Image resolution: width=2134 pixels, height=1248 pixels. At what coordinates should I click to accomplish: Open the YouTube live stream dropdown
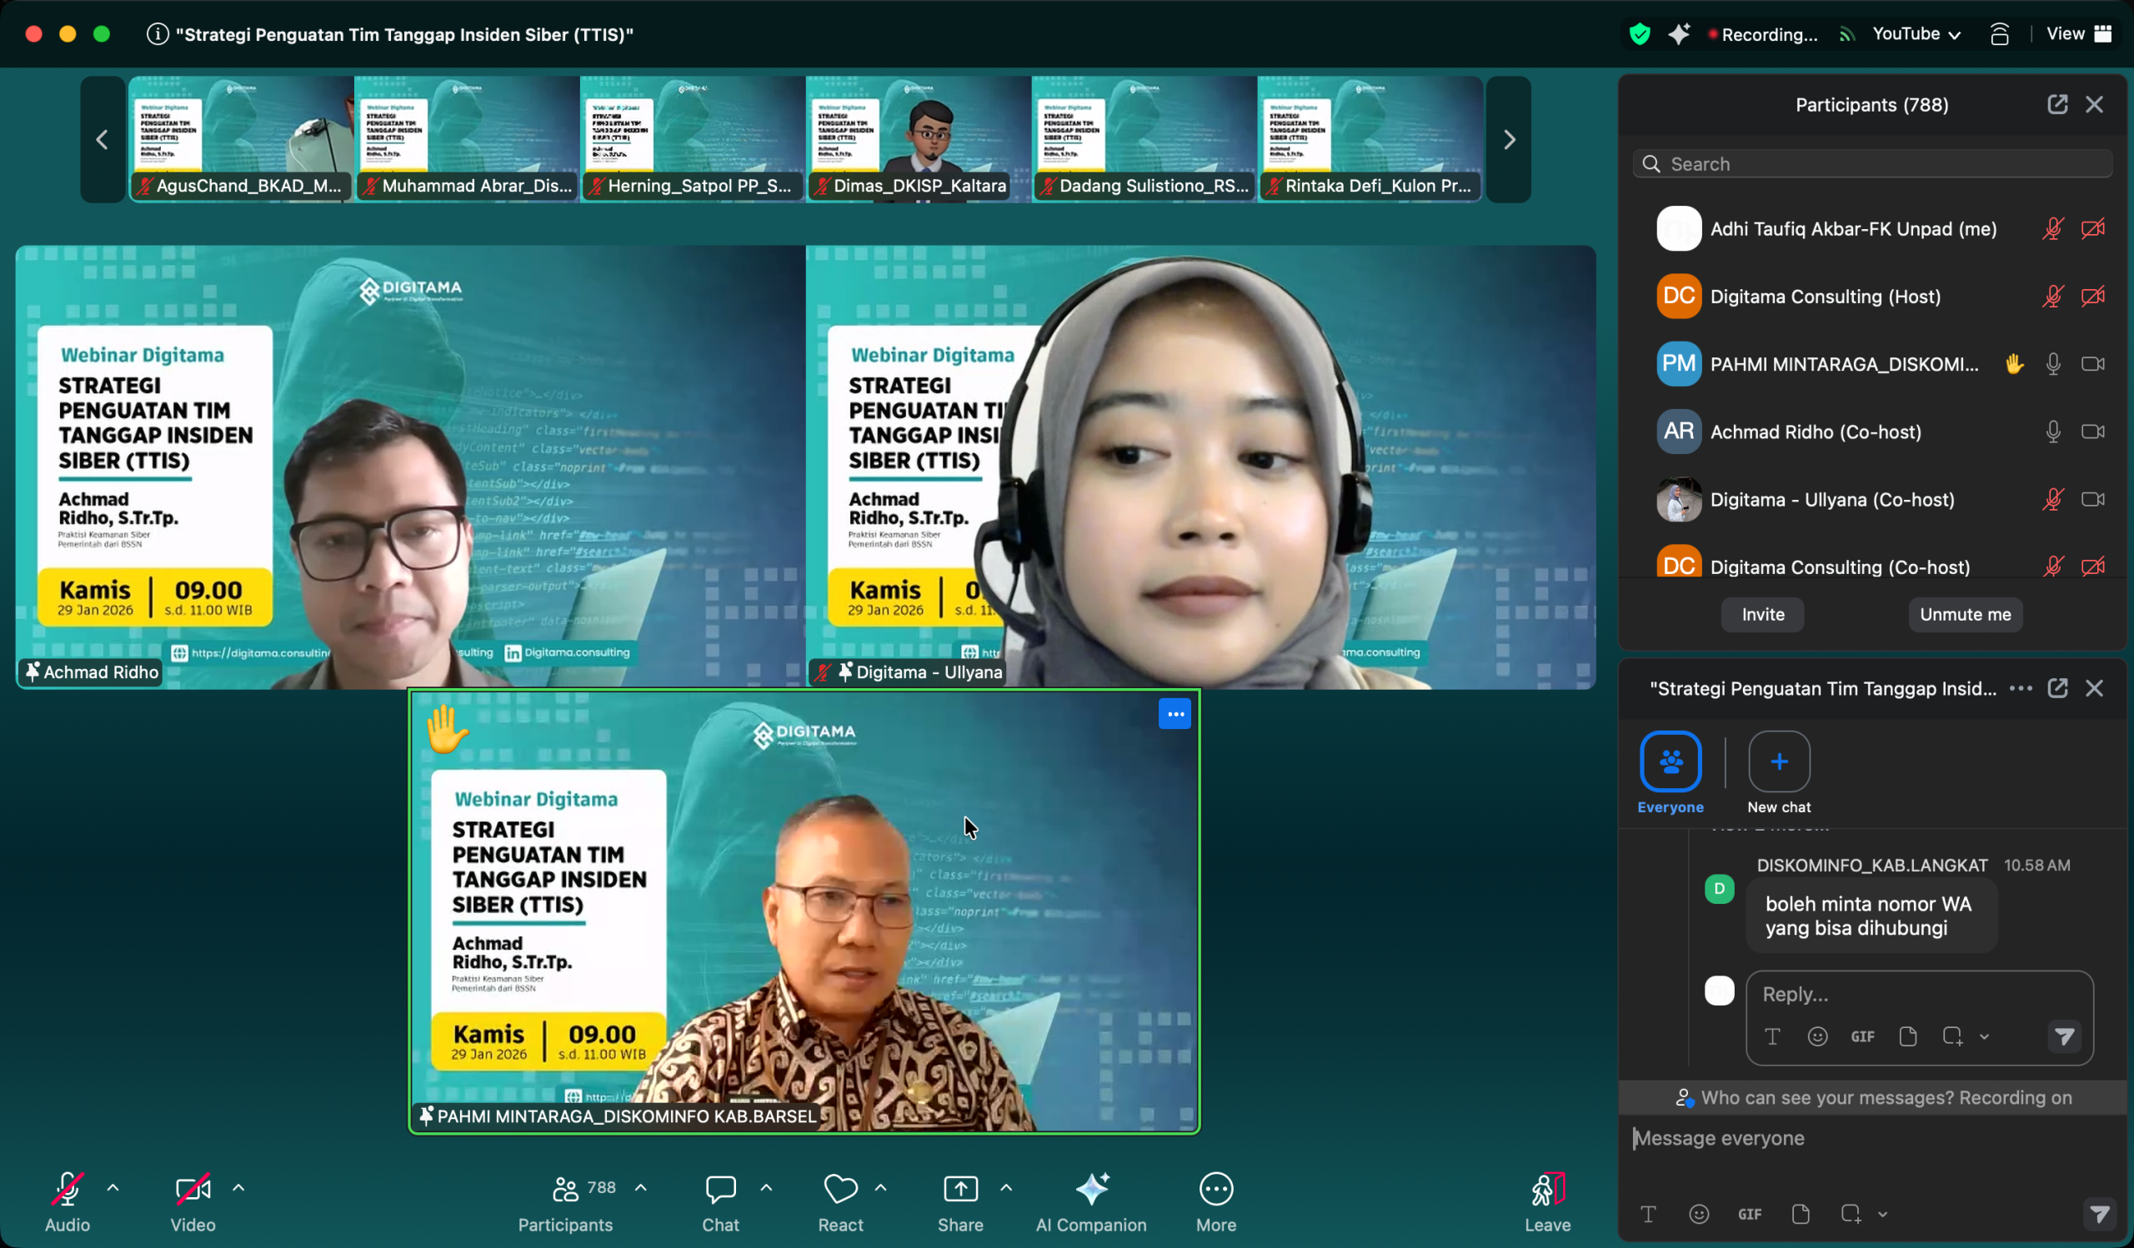[1916, 35]
